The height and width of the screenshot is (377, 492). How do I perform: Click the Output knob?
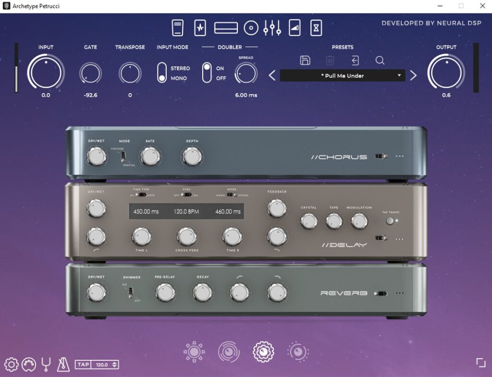tap(446, 72)
